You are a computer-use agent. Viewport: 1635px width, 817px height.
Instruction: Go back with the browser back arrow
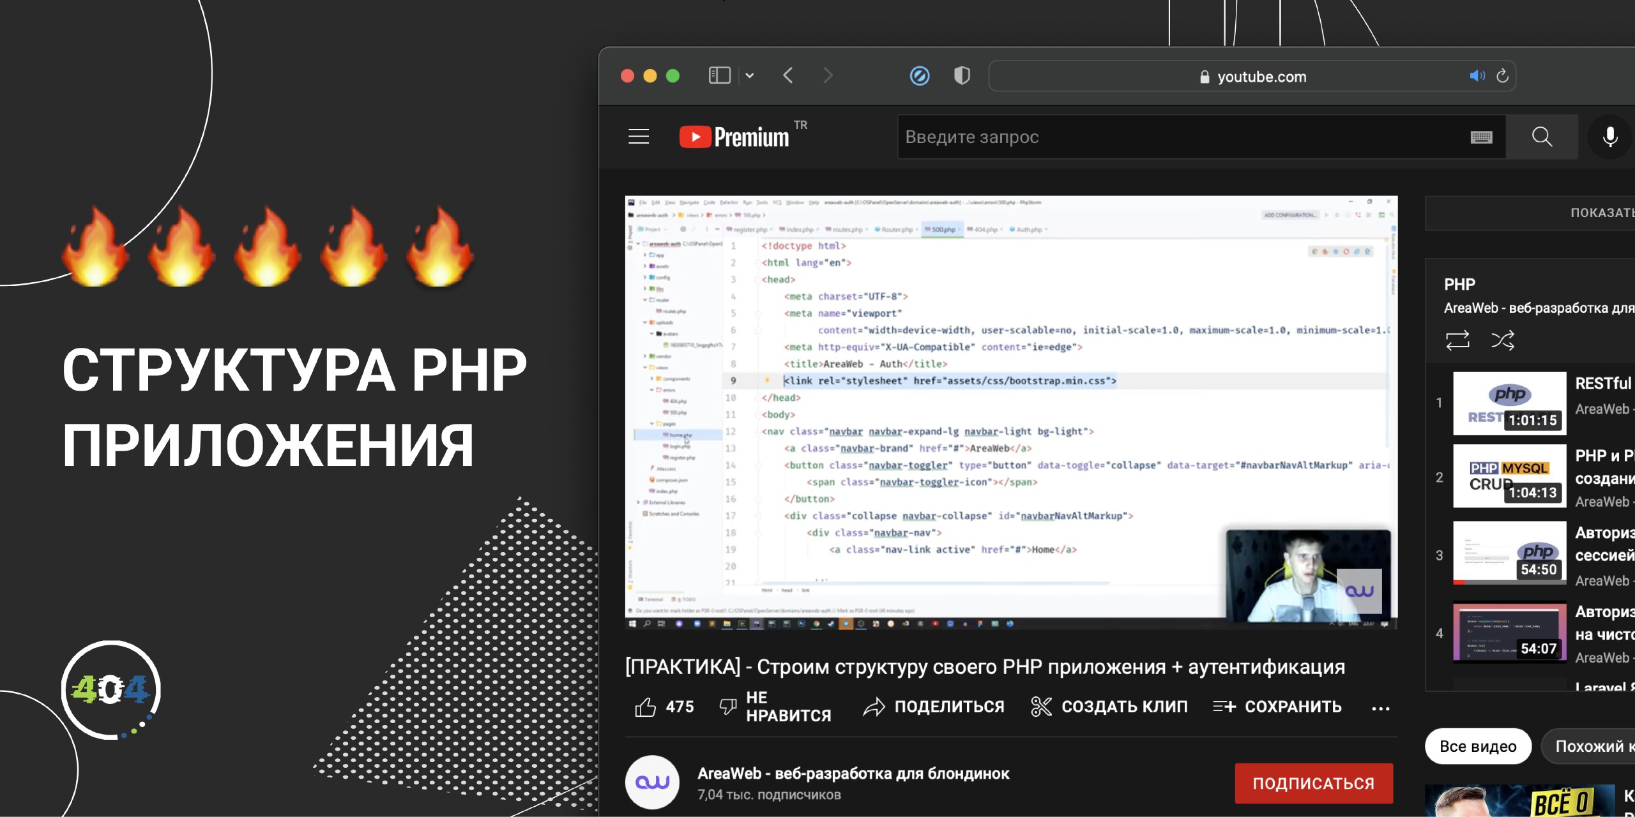point(788,75)
